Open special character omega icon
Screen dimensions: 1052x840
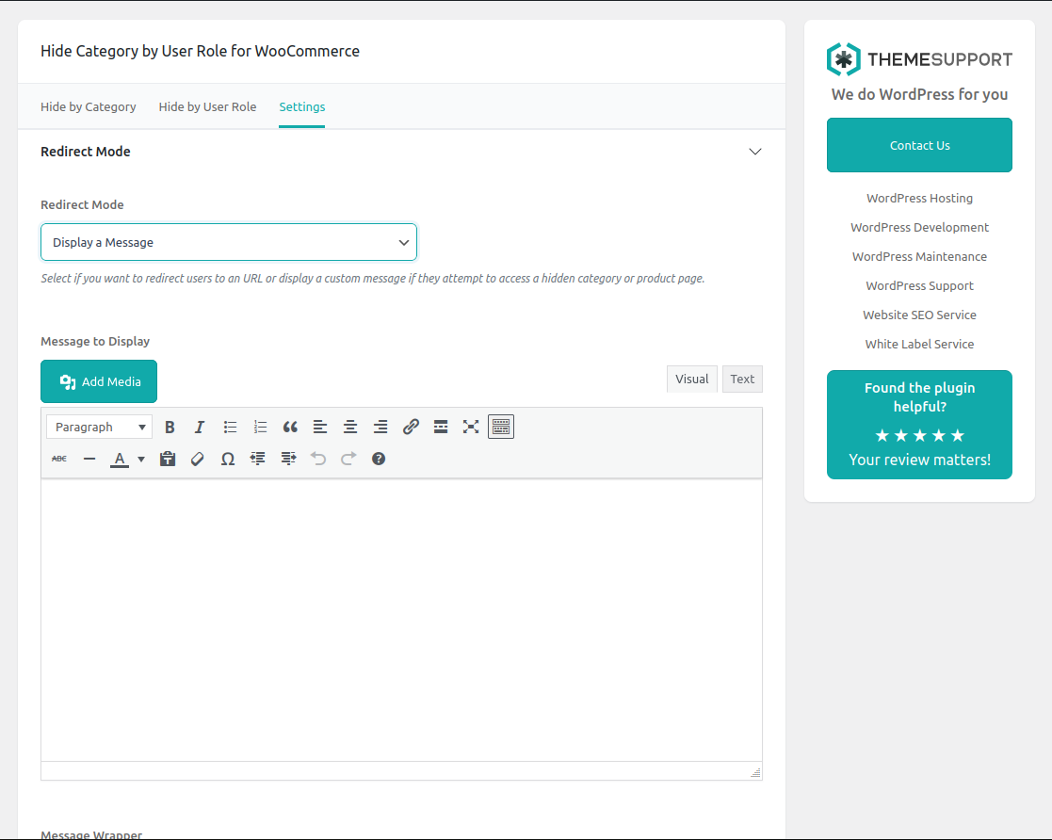tap(227, 459)
